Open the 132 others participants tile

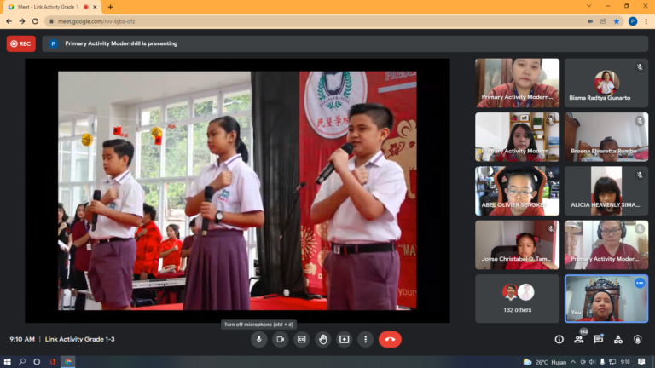(x=517, y=298)
